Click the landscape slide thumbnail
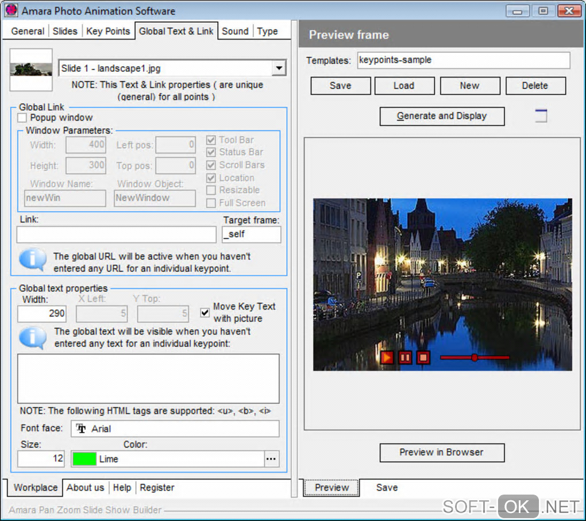Image resolution: width=586 pixels, height=521 pixels. coord(31,70)
